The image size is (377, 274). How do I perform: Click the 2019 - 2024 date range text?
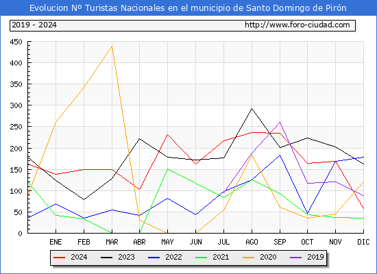(34, 25)
